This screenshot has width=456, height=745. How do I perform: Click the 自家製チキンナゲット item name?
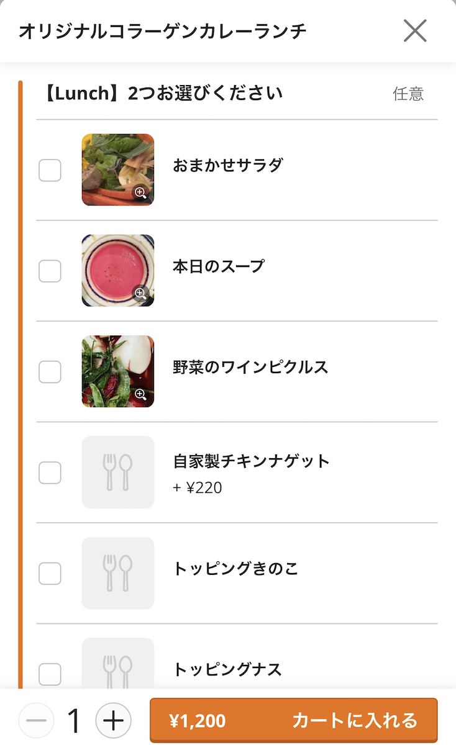click(x=251, y=462)
